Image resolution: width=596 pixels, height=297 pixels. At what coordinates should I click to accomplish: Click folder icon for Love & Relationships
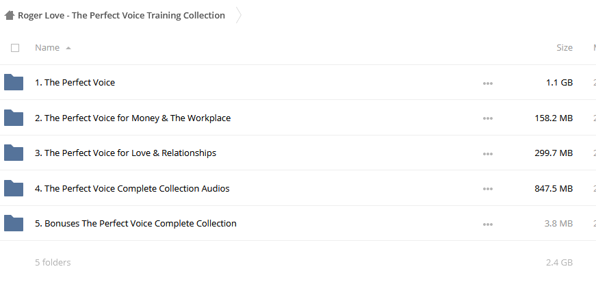[x=14, y=153]
